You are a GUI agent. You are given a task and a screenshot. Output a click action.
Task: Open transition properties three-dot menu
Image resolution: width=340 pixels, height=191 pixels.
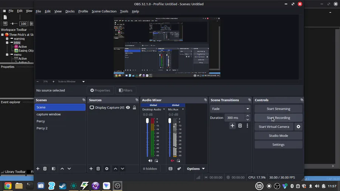[247, 126]
